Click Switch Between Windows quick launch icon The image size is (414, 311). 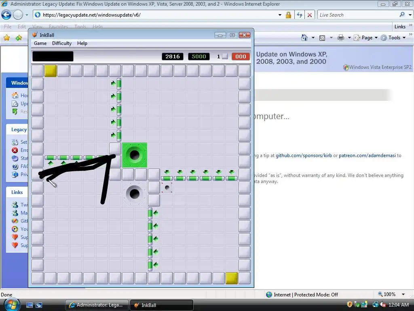click(x=39, y=305)
